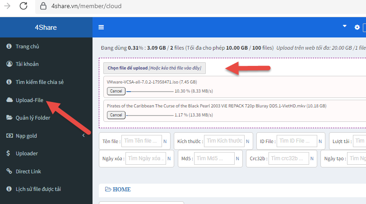The height and width of the screenshot is (204, 366).
Task: Click the Nạp gold money icon
Action: click(x=9, y=136)
